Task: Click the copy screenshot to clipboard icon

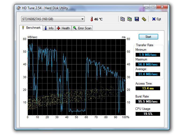Action: pyautogui.click(x=130, y=19)
